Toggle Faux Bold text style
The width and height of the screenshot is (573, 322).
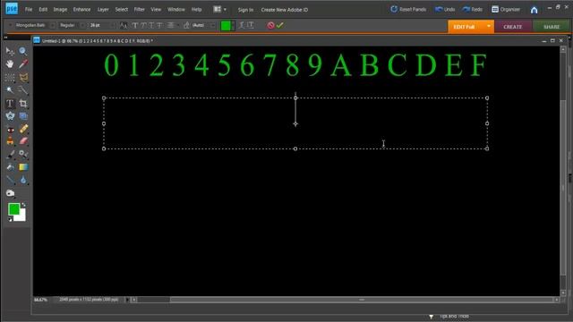pyautogui.click(x=135, y=25)
